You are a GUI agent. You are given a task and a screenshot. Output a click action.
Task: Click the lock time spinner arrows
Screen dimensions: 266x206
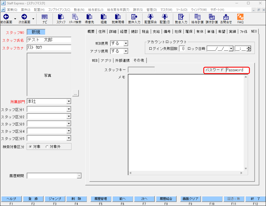point(249,49)
